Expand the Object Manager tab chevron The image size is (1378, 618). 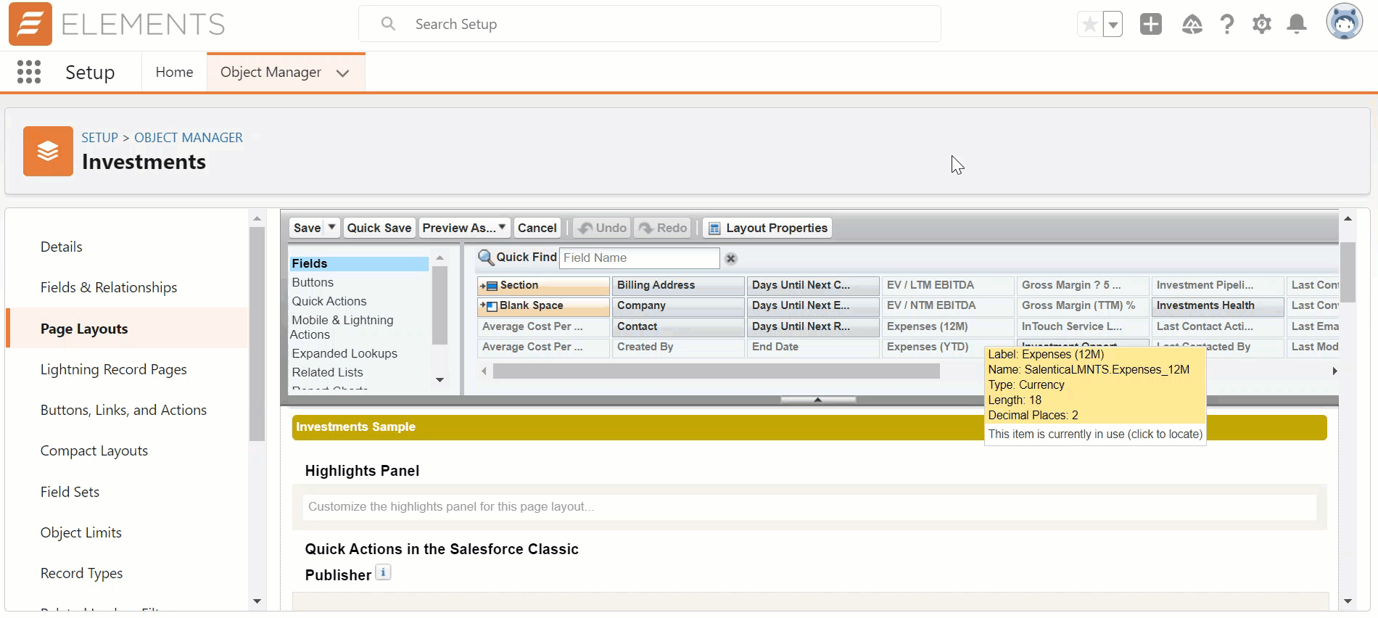click(343, 73)
